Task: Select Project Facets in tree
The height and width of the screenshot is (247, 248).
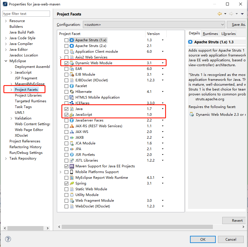Action: [26, 90]
